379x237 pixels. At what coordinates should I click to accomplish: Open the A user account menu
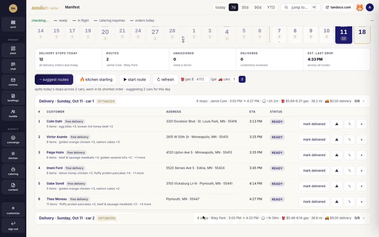[370, 7]
